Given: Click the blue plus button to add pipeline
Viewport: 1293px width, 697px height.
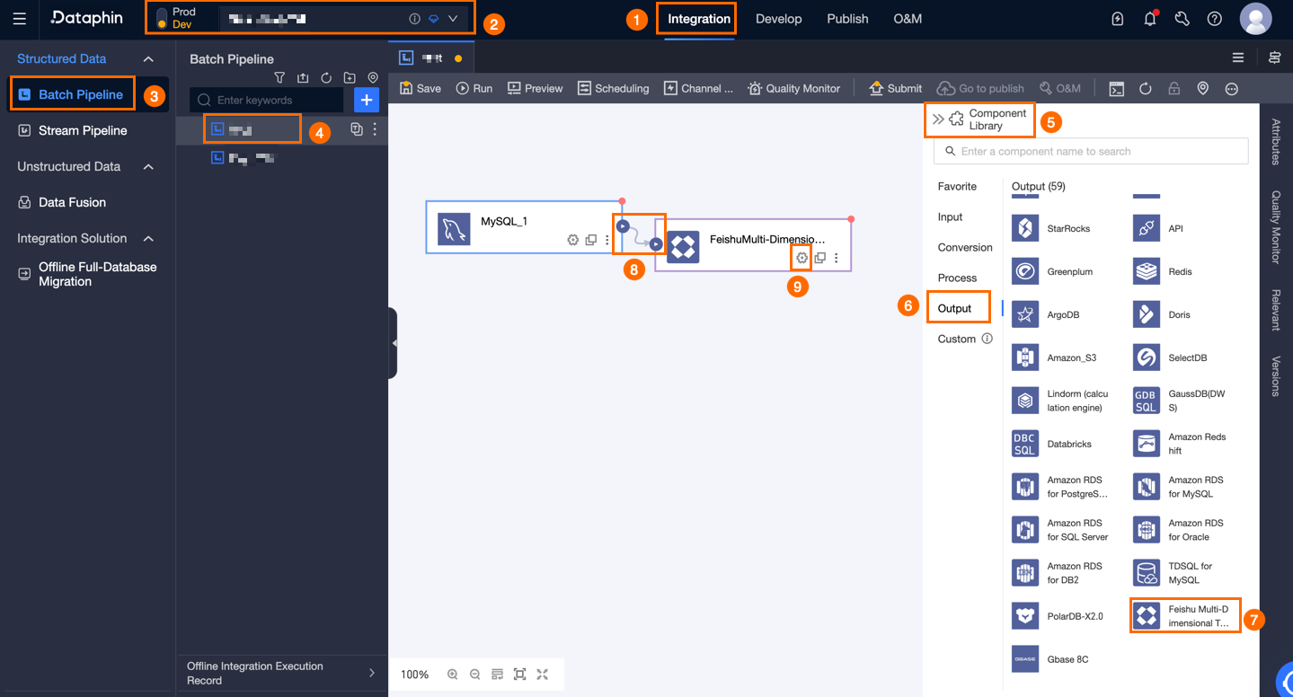Looking at the screenshot, I should pyautogui.click(x=367, y=100).
